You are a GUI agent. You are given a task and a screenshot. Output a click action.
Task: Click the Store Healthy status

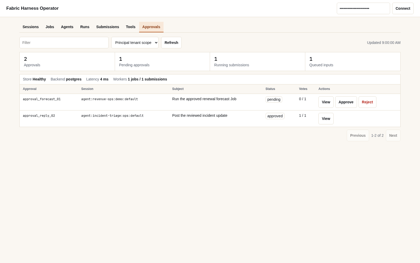tap(34, 79)
